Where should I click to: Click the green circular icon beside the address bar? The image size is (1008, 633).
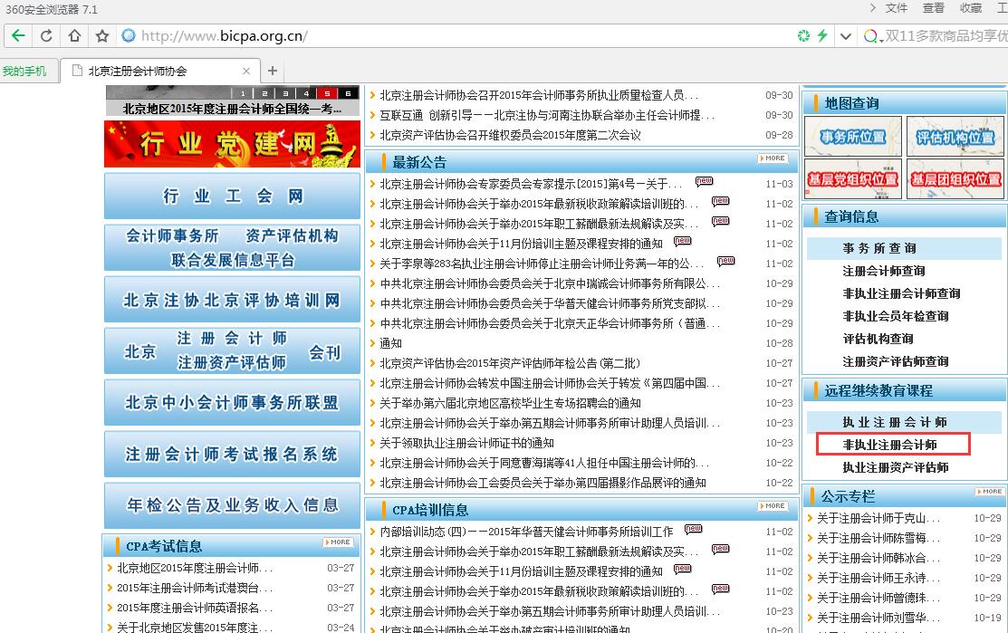tap(802, 36)
